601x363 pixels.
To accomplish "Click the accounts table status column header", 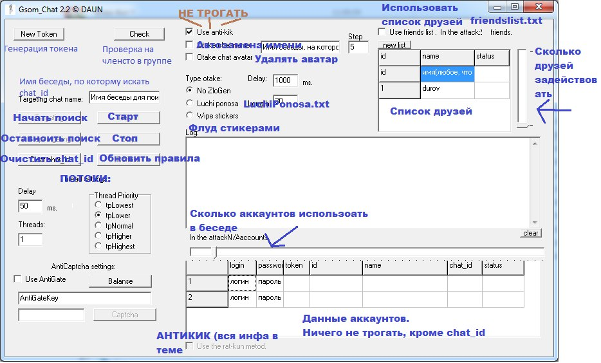I will coord(503,267).
